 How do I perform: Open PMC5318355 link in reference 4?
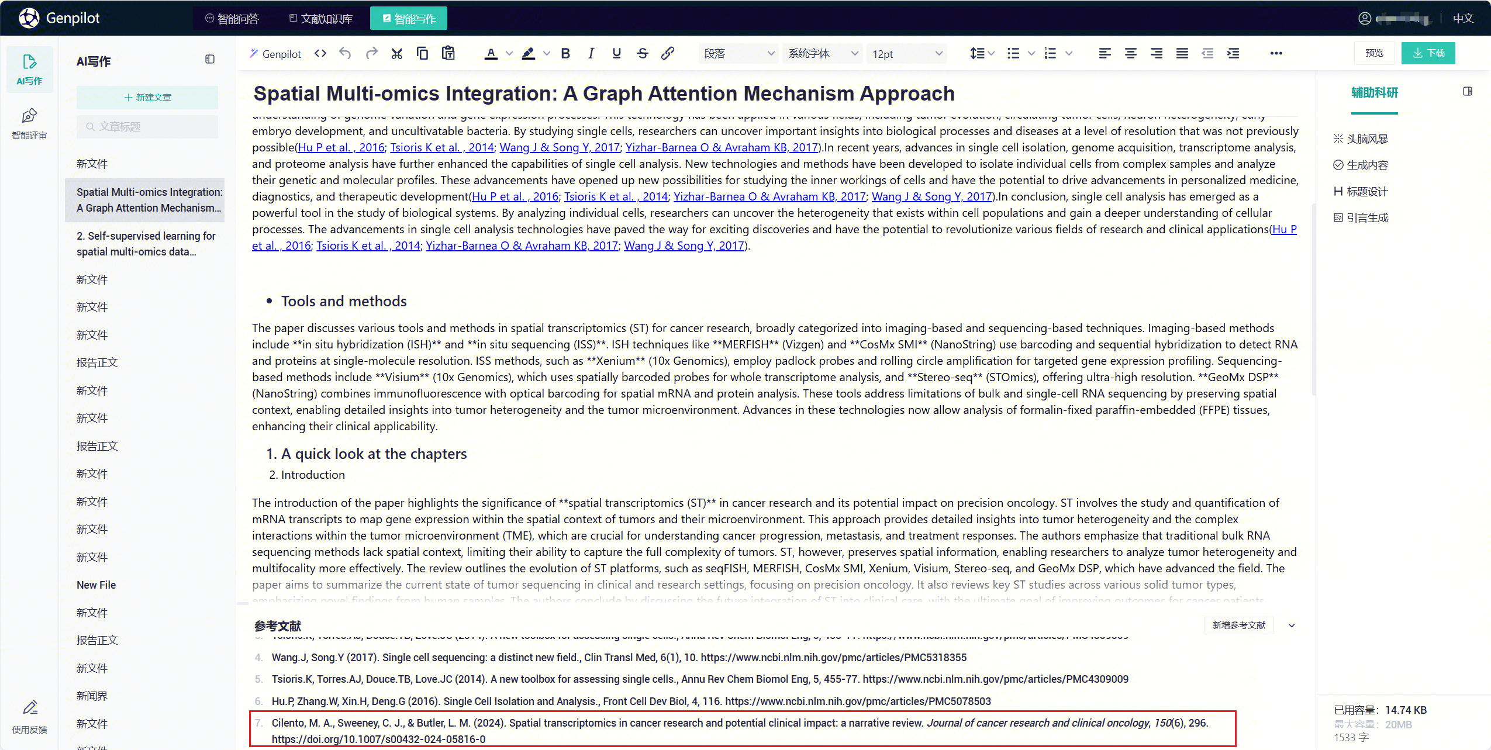(833, 658)
